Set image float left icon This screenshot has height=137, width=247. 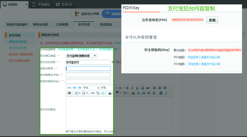(139, 93)
